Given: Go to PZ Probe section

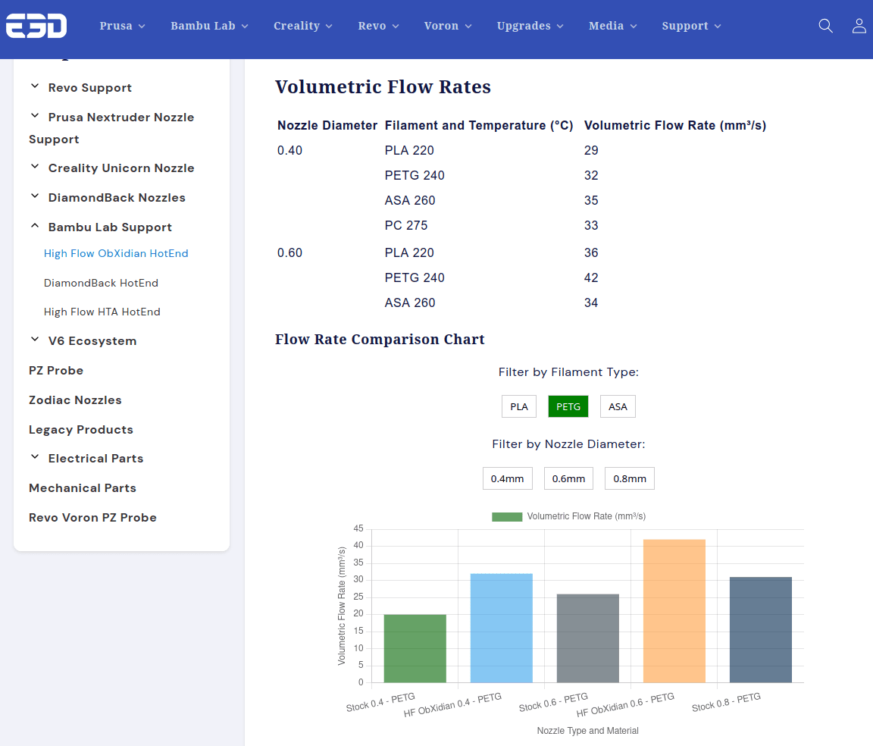Looking at the screenshot, I should [55, 371].
